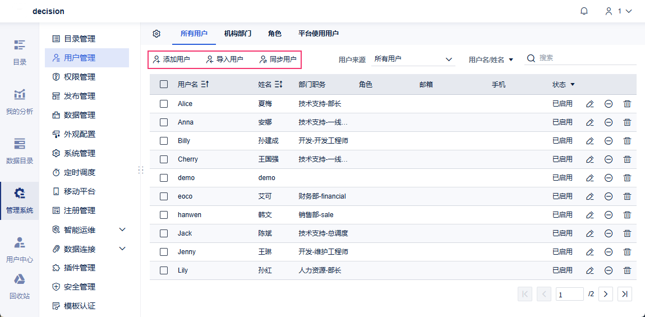Click the search magnifier icon

tap(531, 58)
